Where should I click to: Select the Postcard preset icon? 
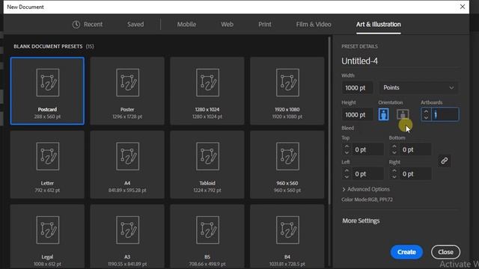point(48,83)
